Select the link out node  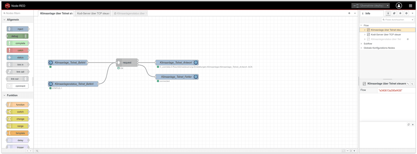pos(18,79)
